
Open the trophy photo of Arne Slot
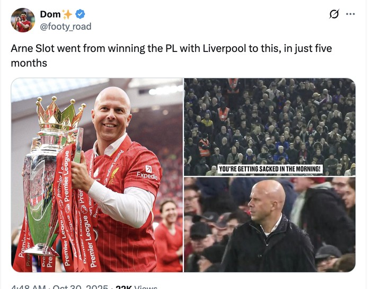(x=97, y=175)
